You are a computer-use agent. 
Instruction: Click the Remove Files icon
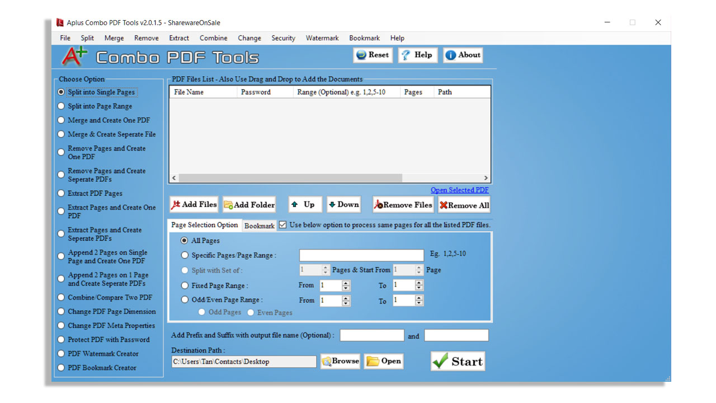378,205
